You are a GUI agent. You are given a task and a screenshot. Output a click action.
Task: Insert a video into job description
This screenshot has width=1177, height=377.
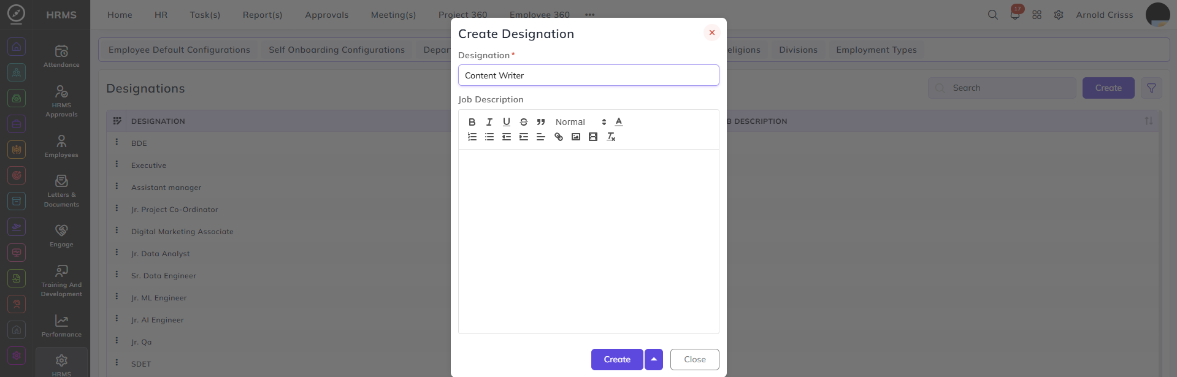tap(593, 137)
